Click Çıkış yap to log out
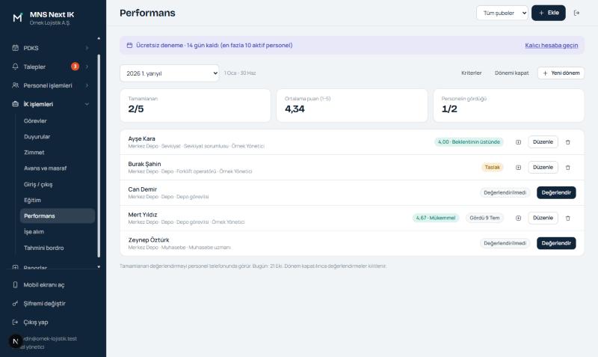This screenshot has height=357, width=598. [x=51, y=323]
